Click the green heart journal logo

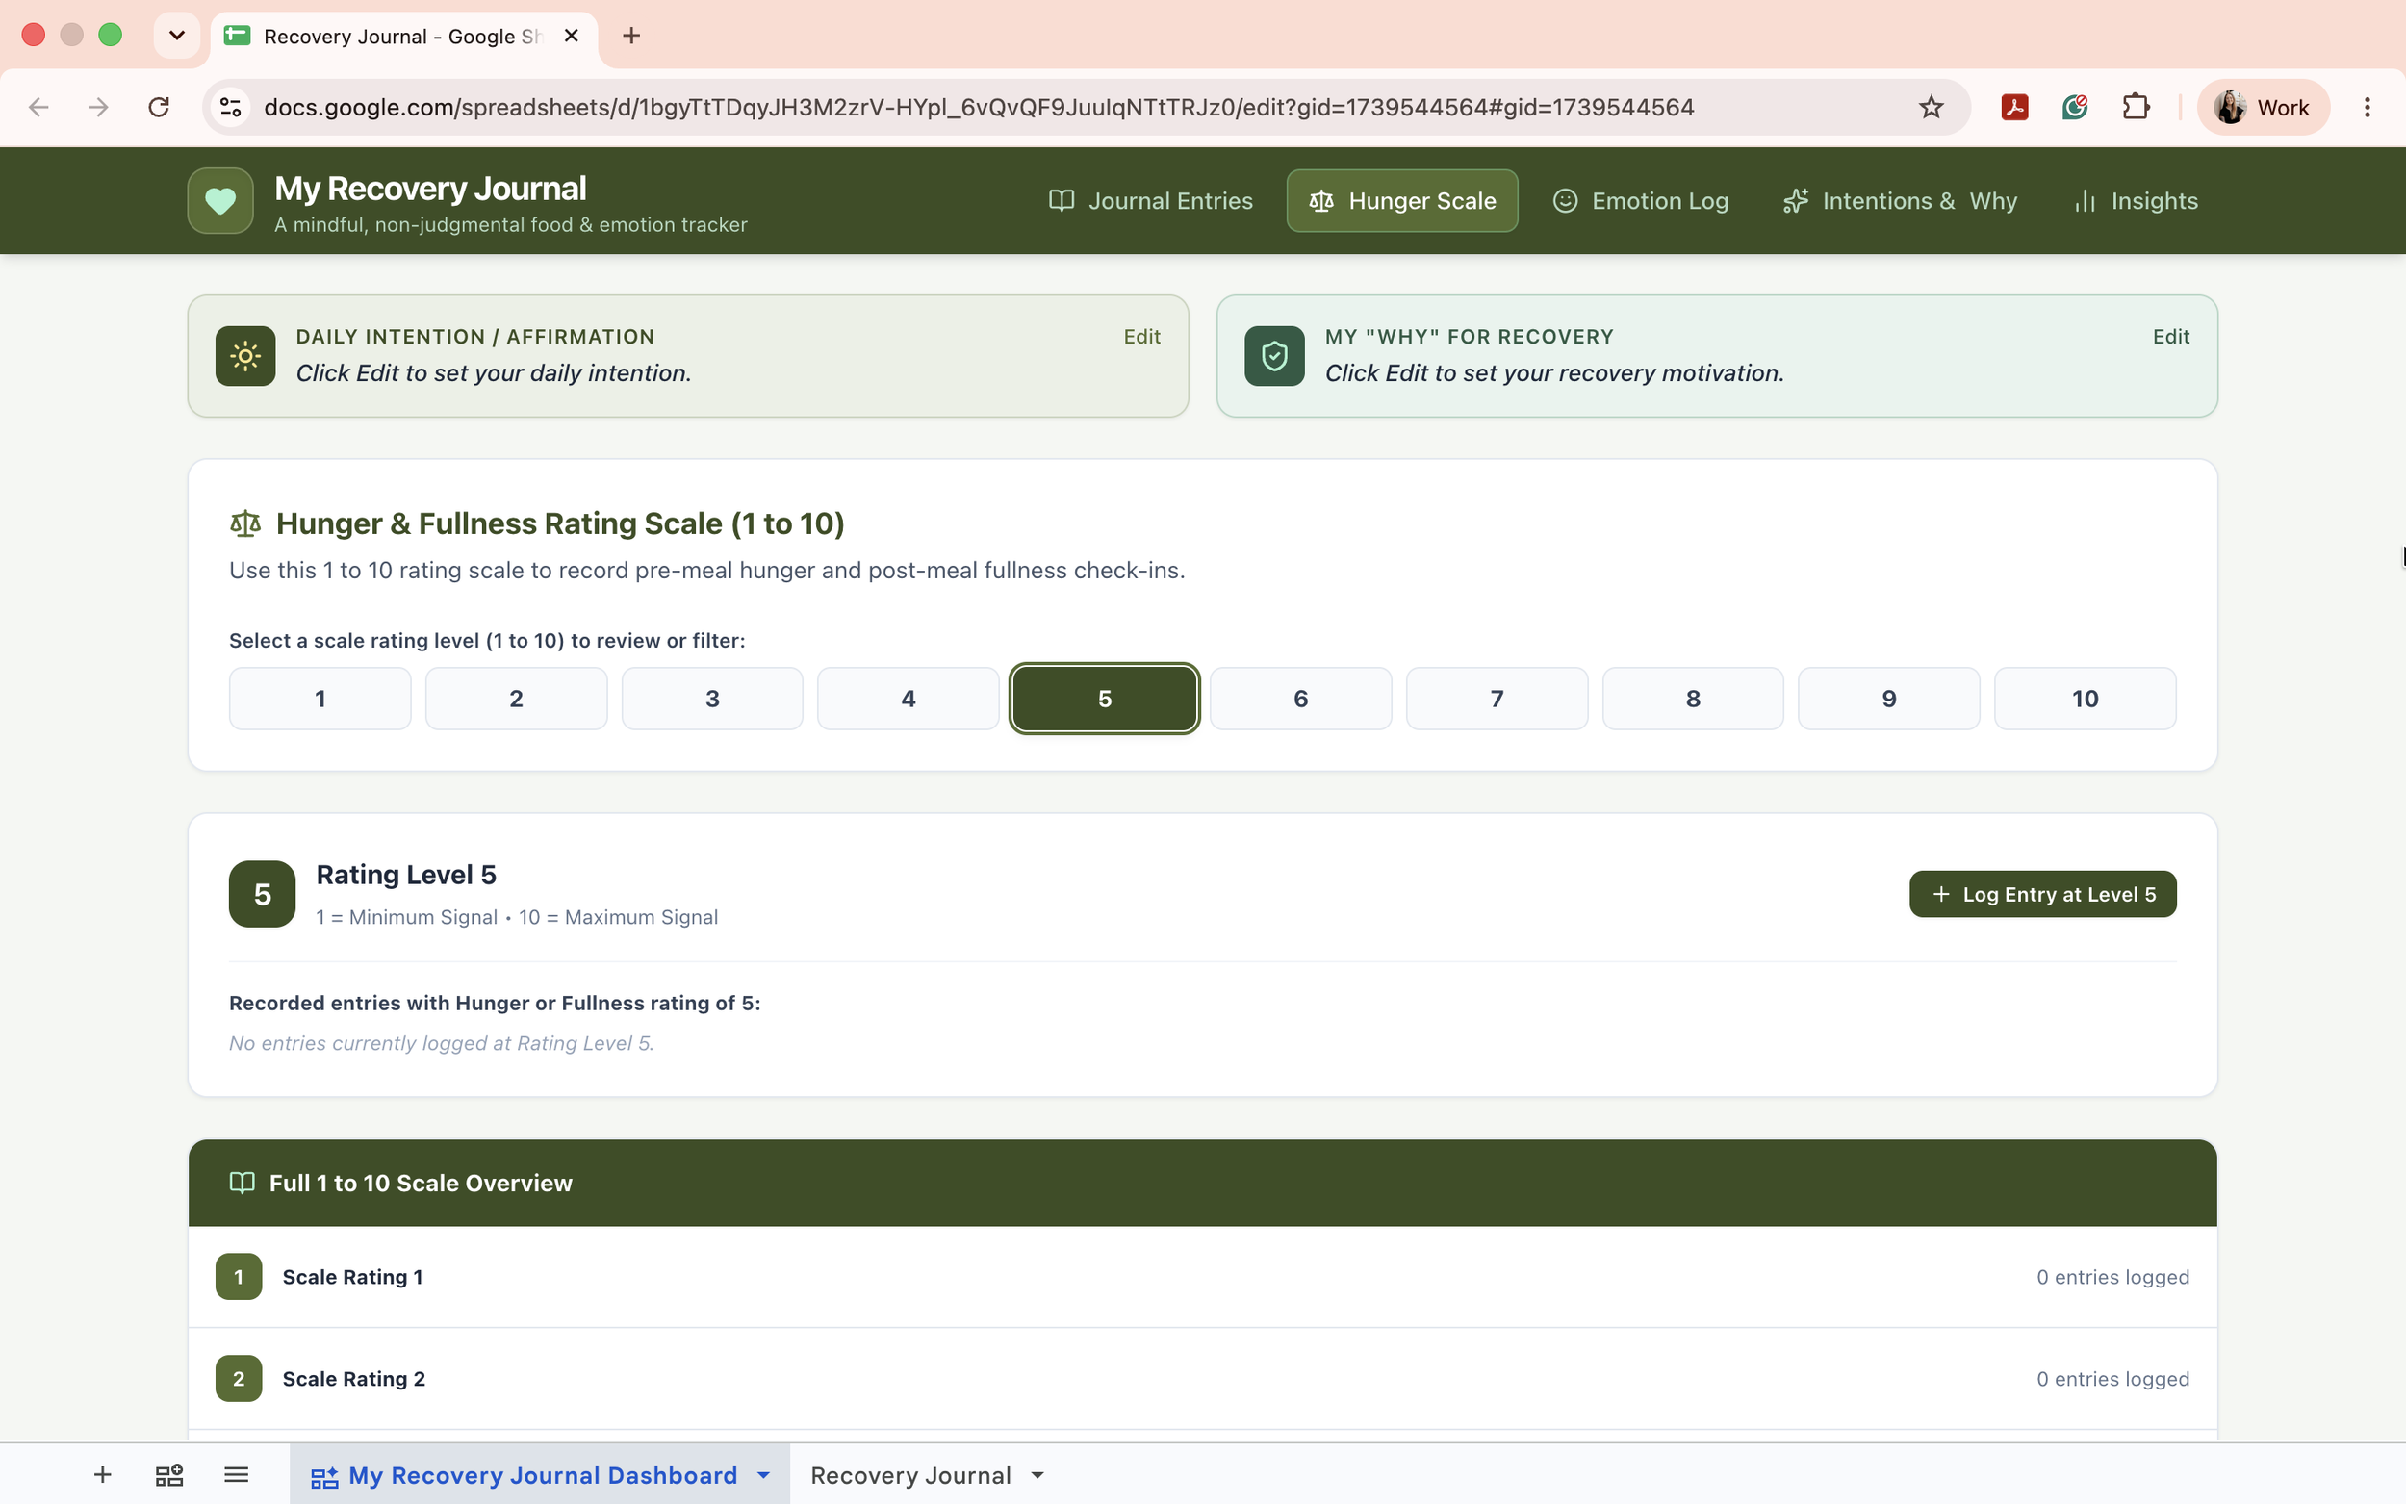(219, 201)
